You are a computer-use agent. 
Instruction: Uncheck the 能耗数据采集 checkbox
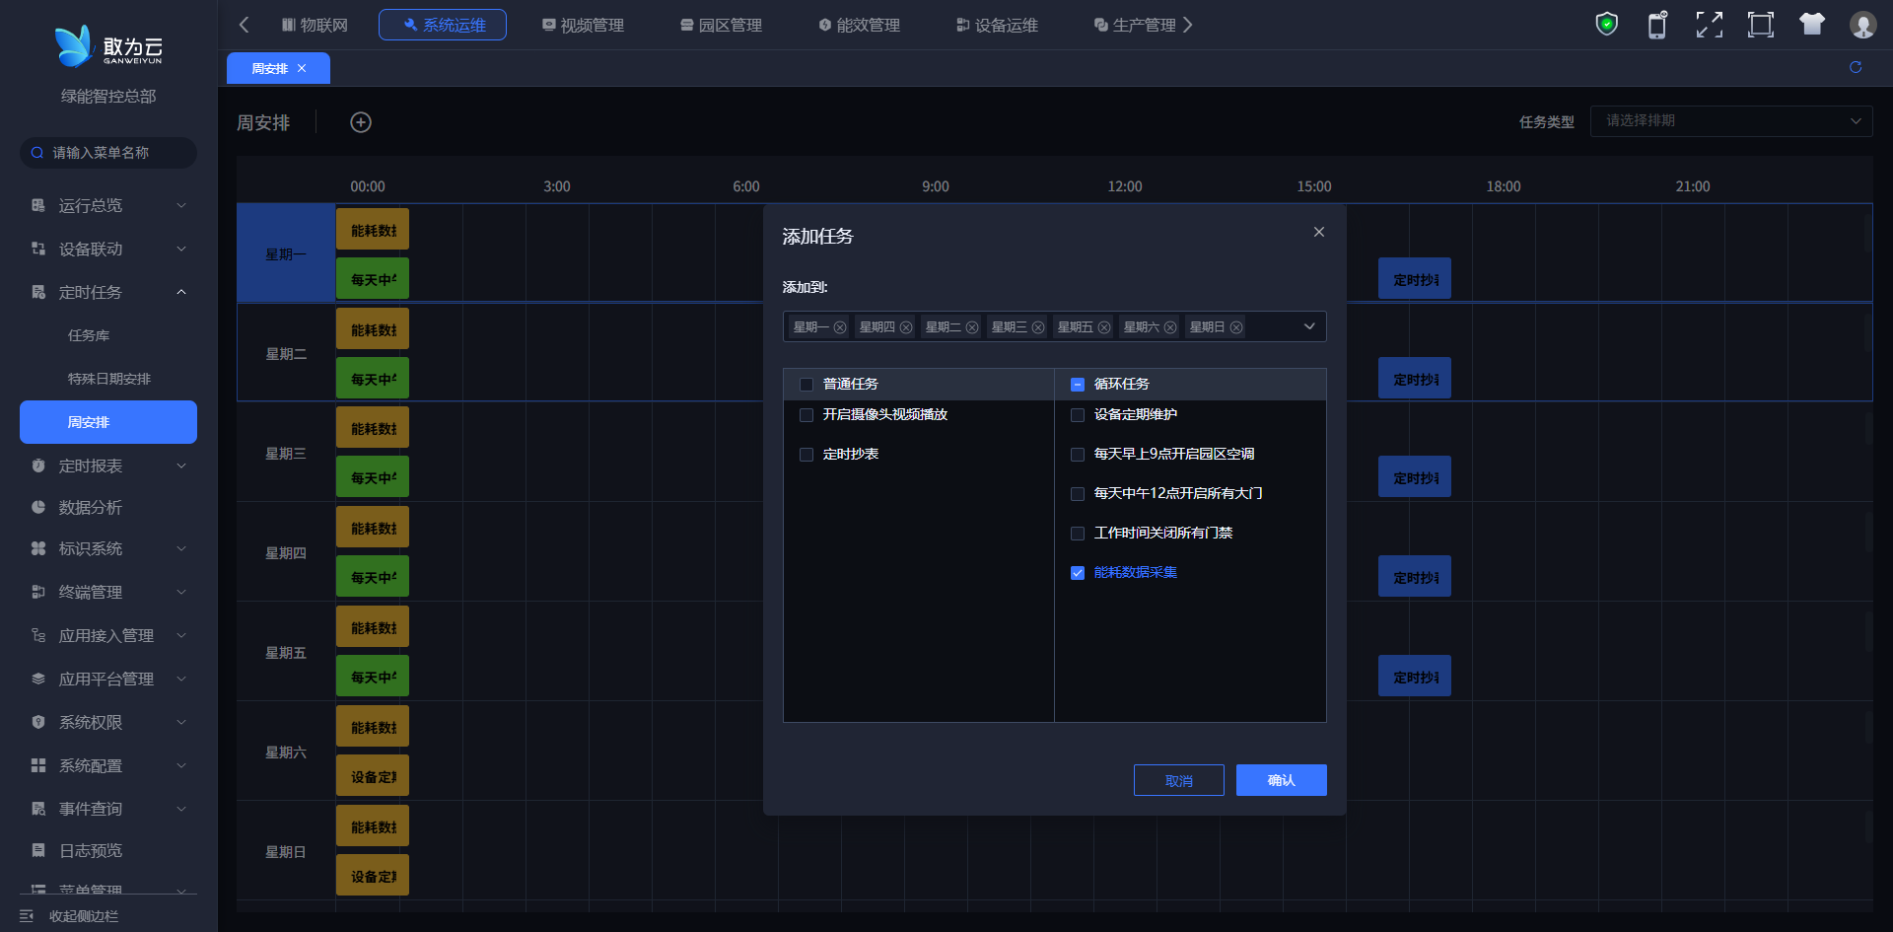point(1078,573)
